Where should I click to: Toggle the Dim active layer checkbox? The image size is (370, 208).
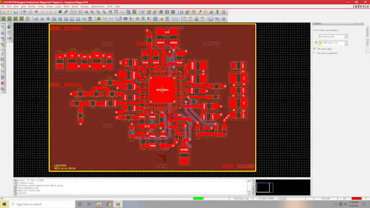coord(315,49)
